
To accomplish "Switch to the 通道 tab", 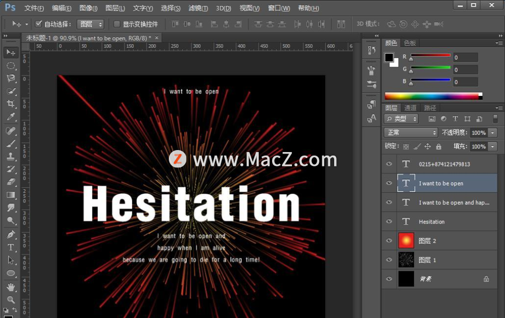I will click(410, 108).
